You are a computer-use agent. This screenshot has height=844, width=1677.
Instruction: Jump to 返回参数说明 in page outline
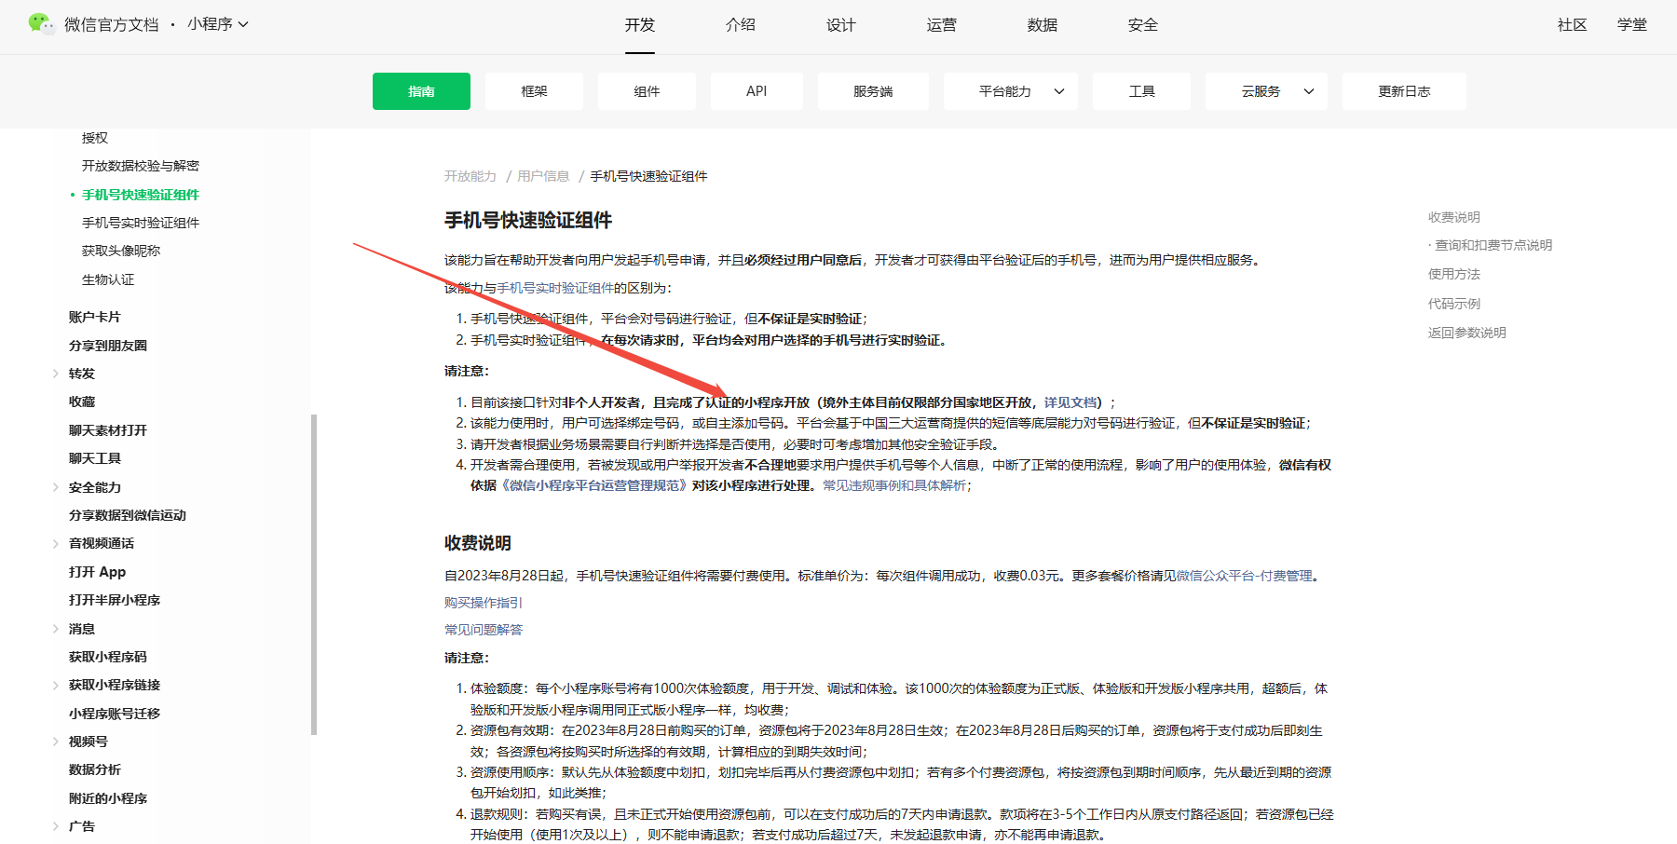click(x=1467, y=333)
